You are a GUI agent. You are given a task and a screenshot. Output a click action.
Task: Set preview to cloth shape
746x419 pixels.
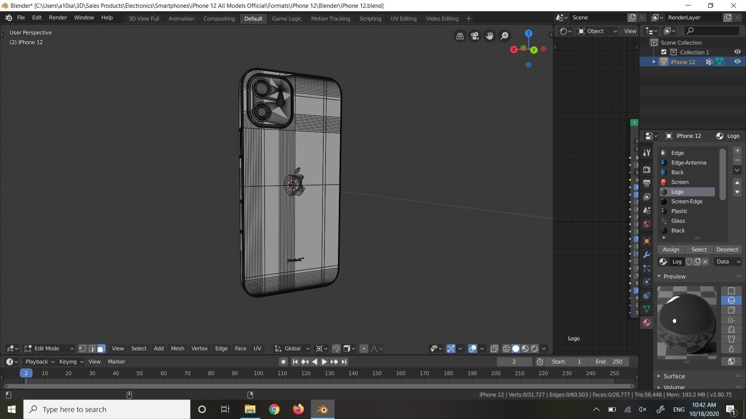coord(731,339)
